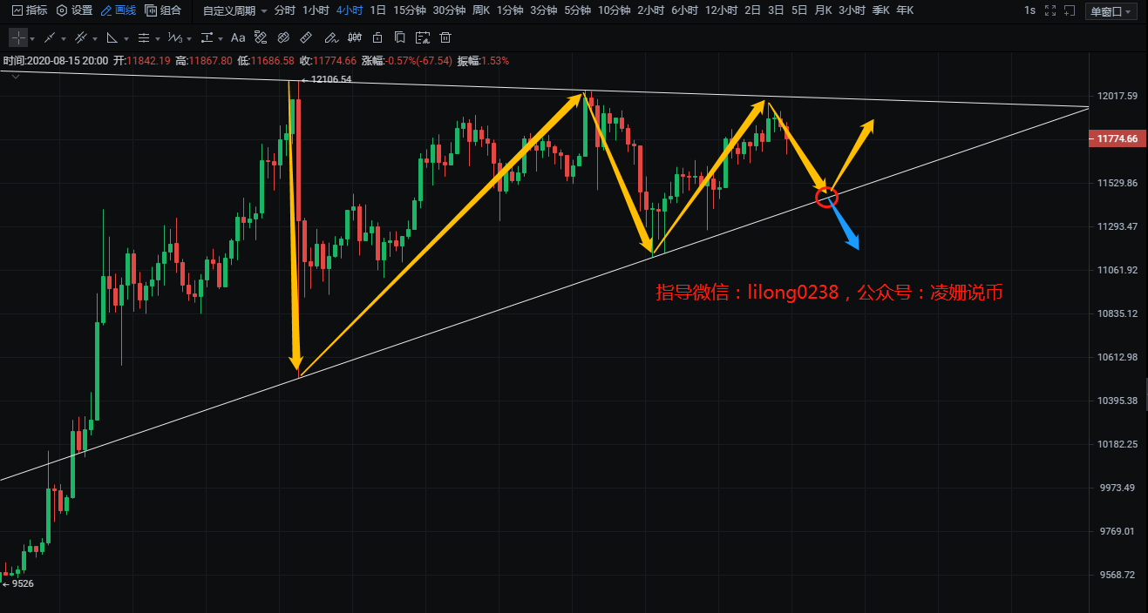Toggle the 指标 indicators panel
The height and width of the screenshot is (613, 1148).
tap(30, 11)
